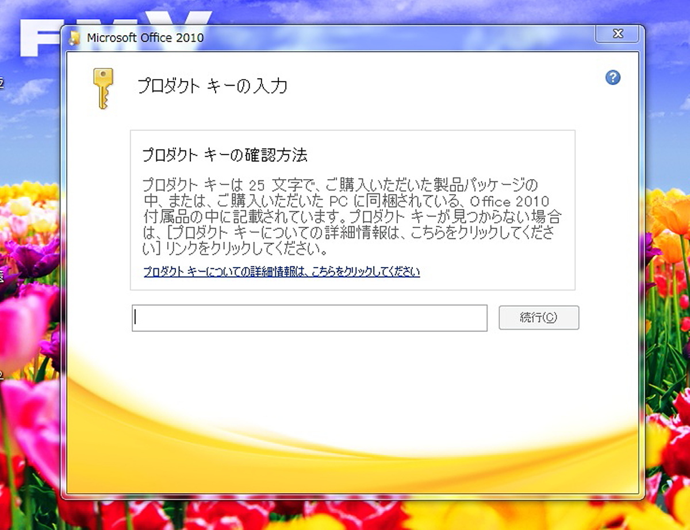Open Help via the blue question mark icon
This screenshot has width=690, height=530.
pos(612,78)
